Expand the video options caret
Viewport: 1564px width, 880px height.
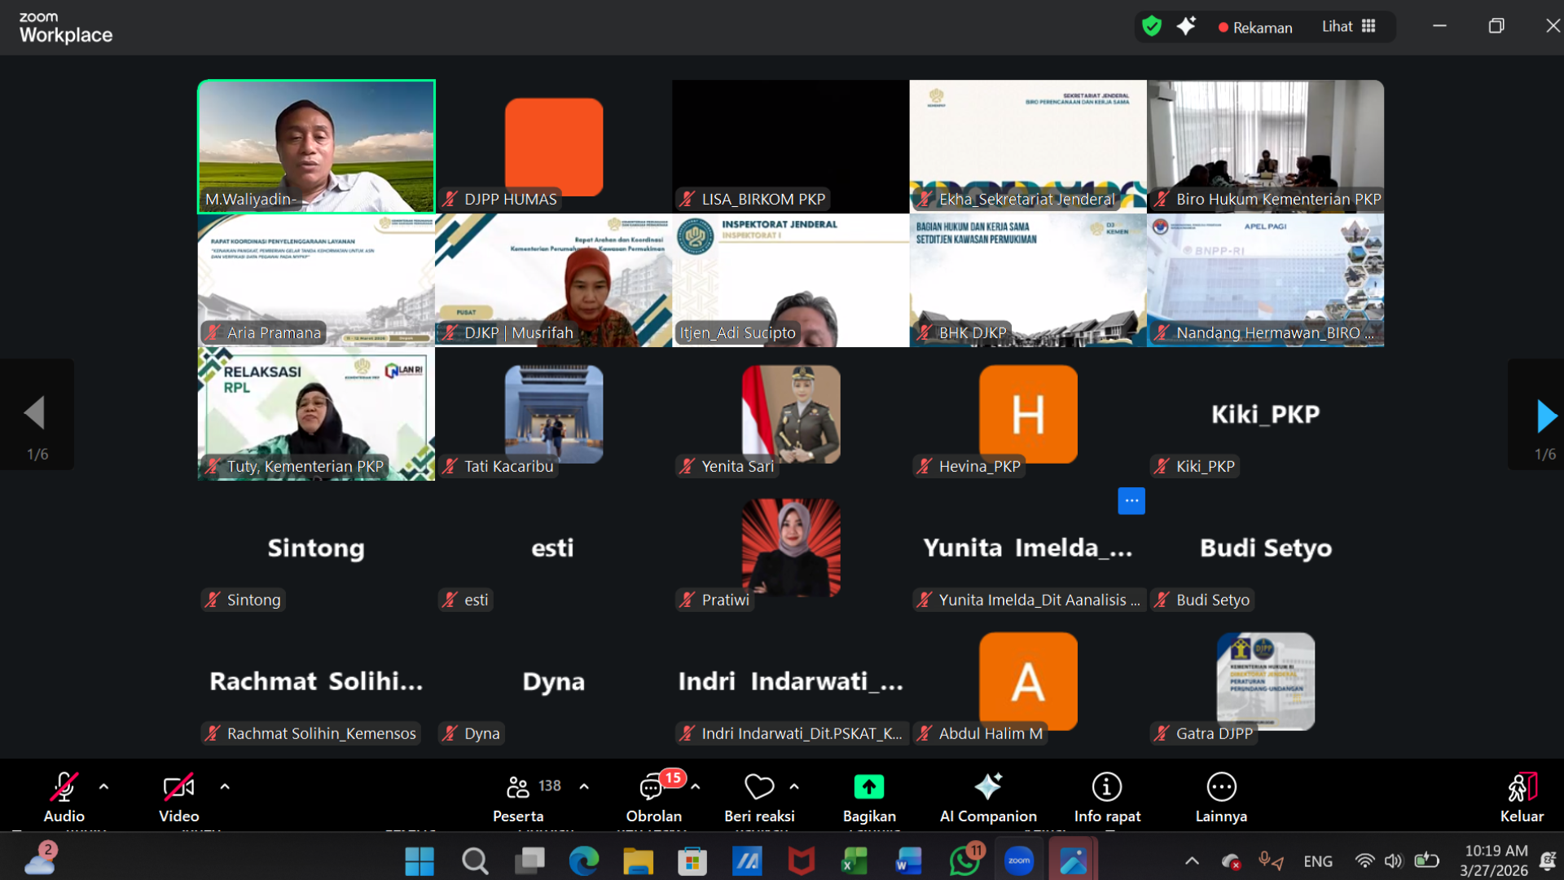[x=225, y=787]
